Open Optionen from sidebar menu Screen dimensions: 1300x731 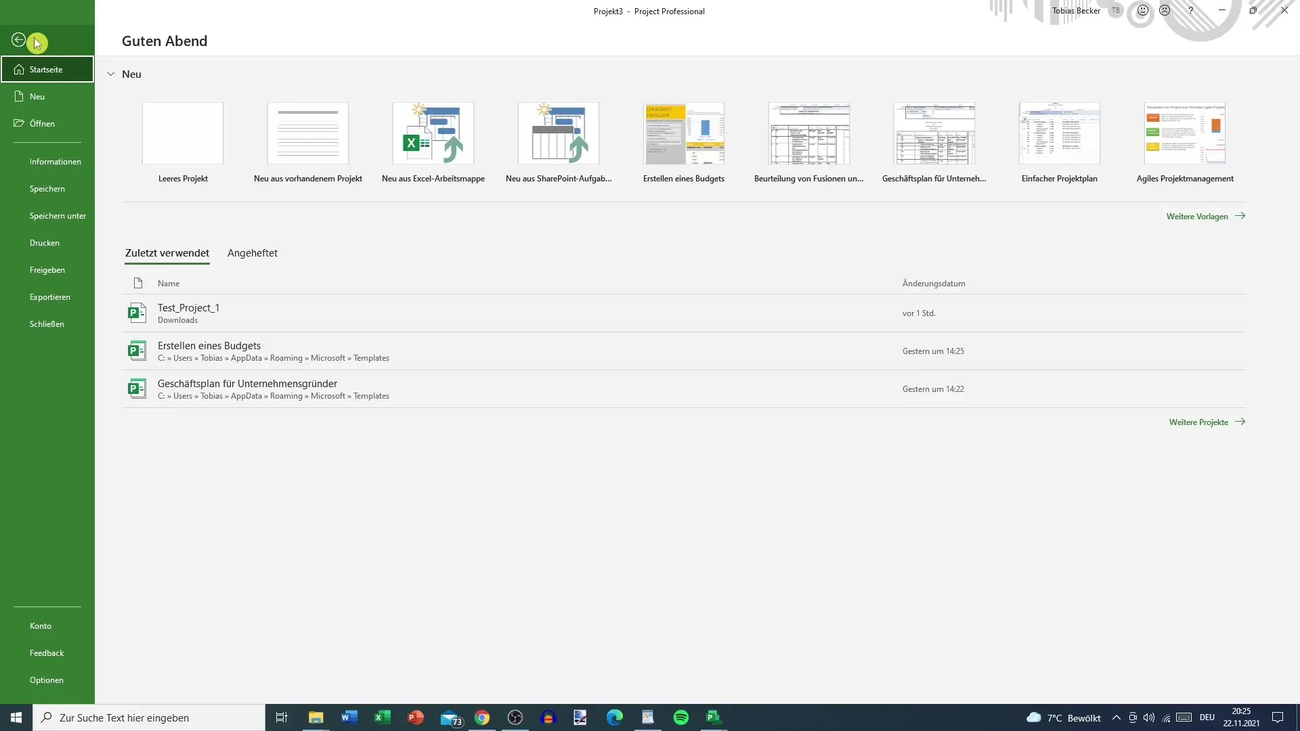coord(47,680)
